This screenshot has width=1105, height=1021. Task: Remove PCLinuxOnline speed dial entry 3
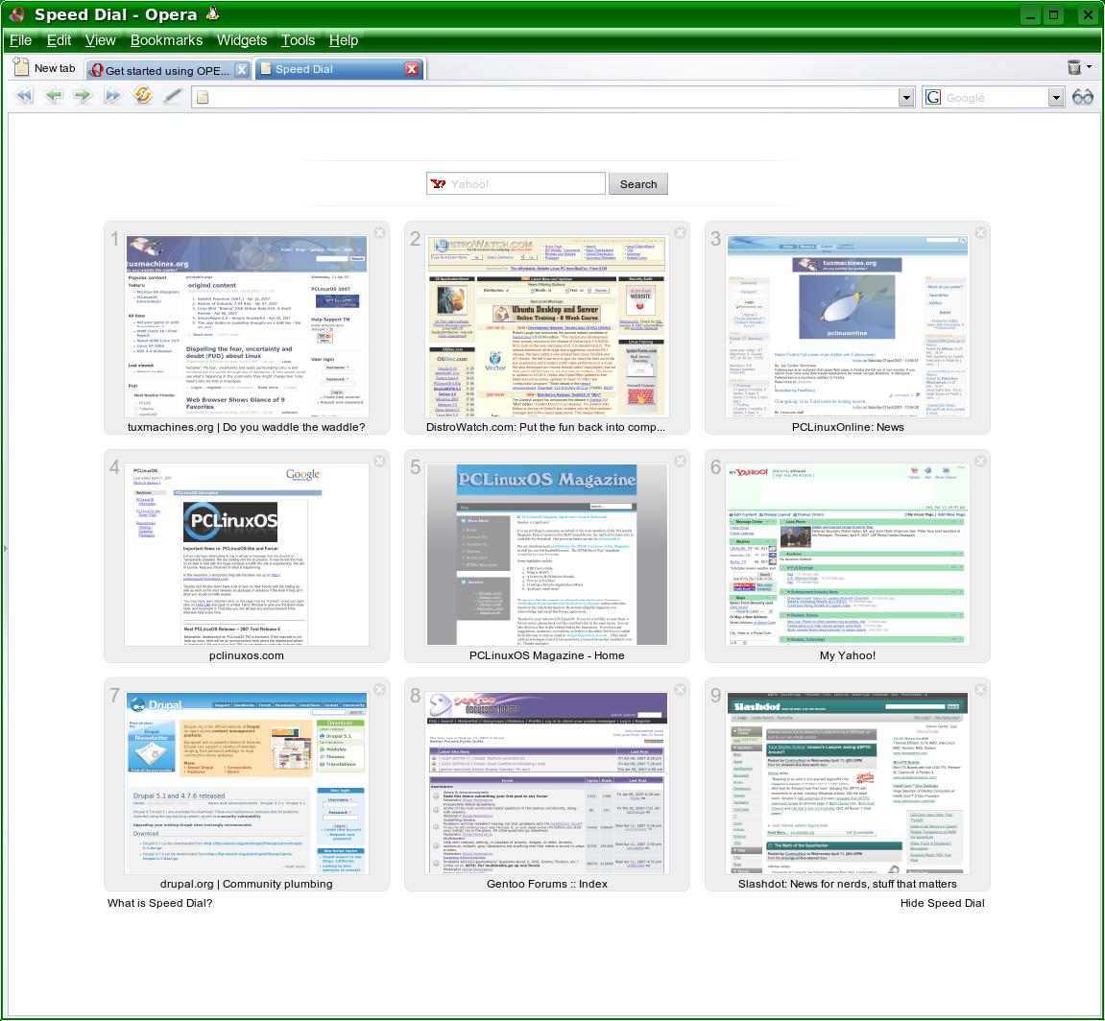[x=980, y=232]
